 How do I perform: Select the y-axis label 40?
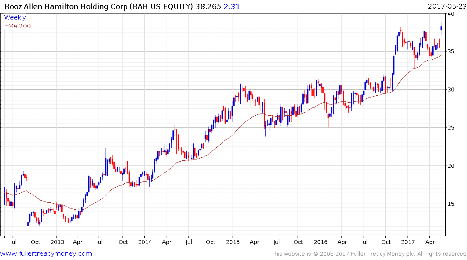(450, 14)
